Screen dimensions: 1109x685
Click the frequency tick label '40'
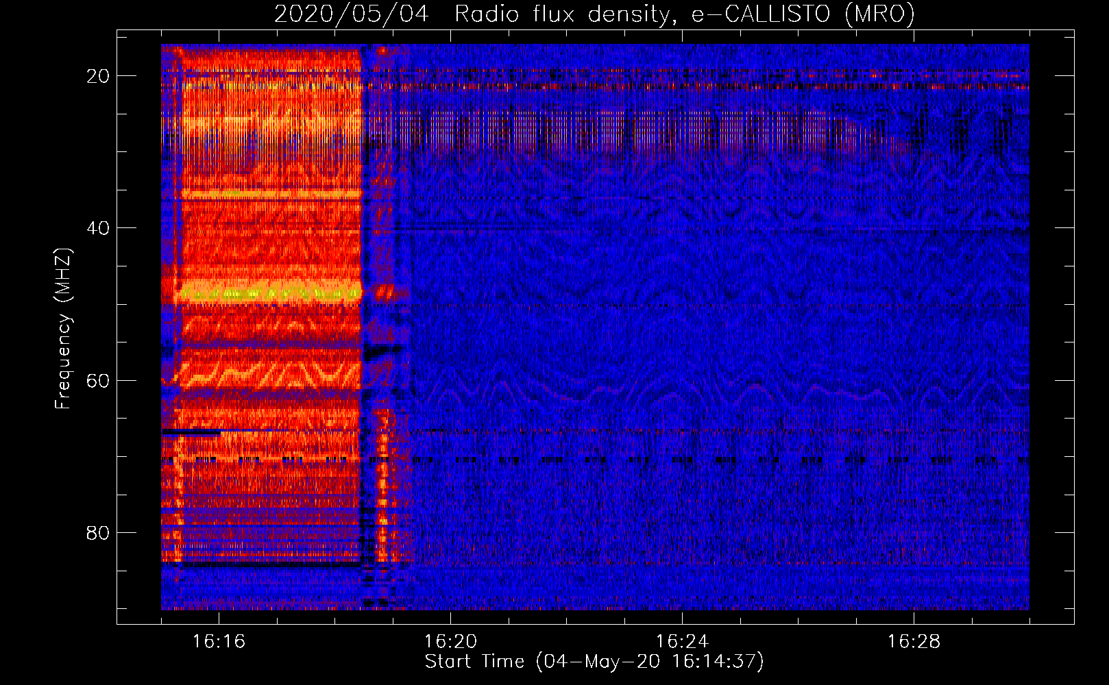click(x=98, y=228)
